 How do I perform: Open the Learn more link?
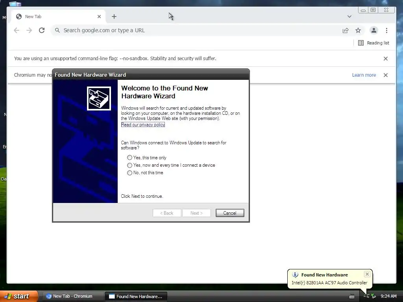point(364,75)
